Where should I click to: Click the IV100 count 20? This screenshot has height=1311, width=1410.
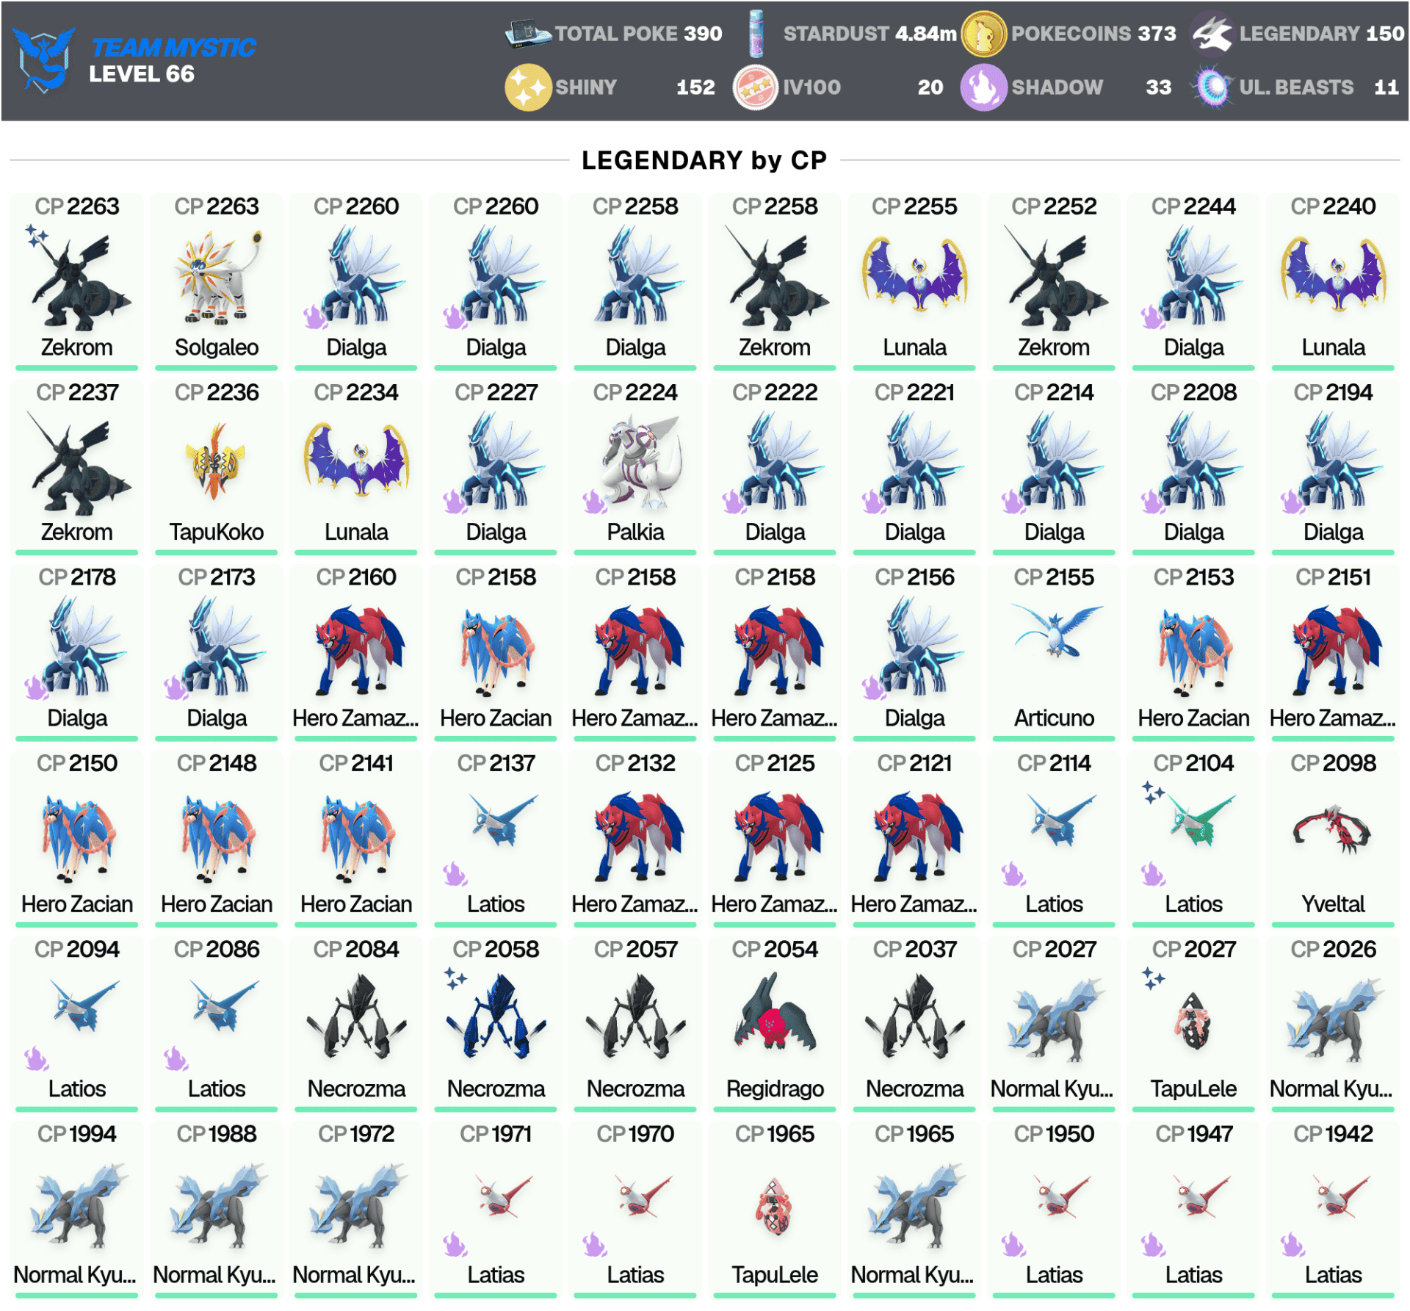tap(930, 87)
